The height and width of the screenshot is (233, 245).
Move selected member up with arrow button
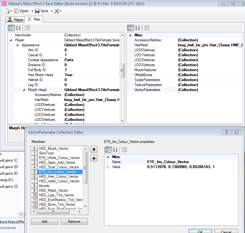(x=94, y=149)
